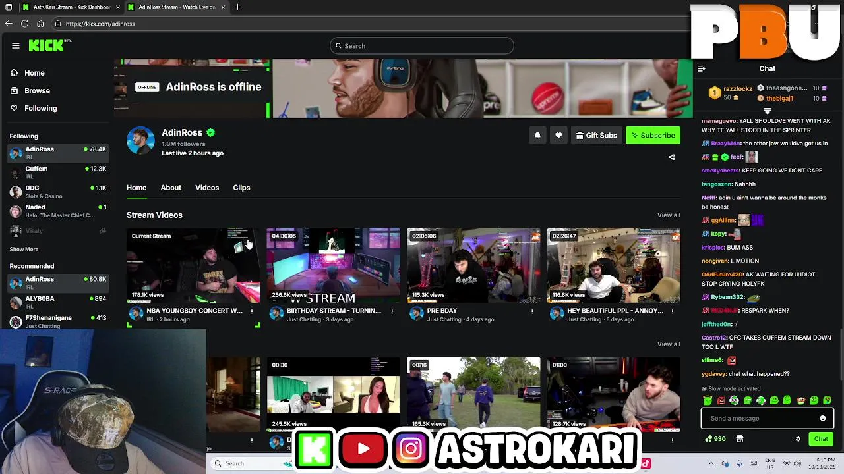Click razzlockz in the gifter leaderboard
Image resolution: width=844 pixels, height=474 pixels.
click(738, 88)
